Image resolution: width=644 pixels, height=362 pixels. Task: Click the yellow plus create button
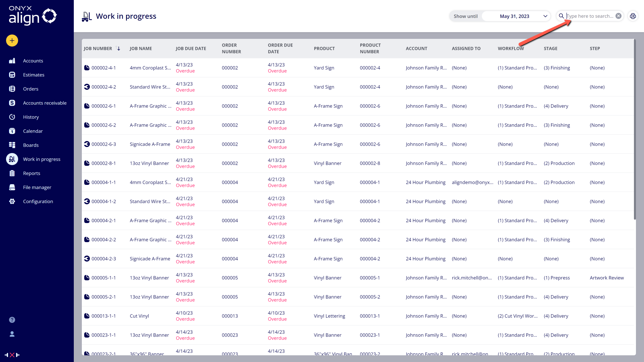[12, 41]
